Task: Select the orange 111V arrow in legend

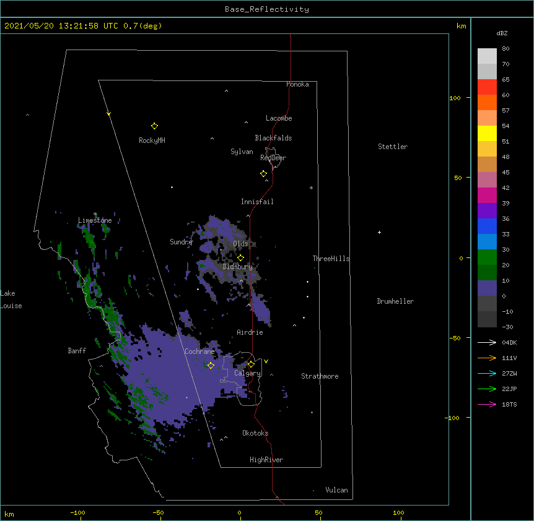Action: click(487, 358)
